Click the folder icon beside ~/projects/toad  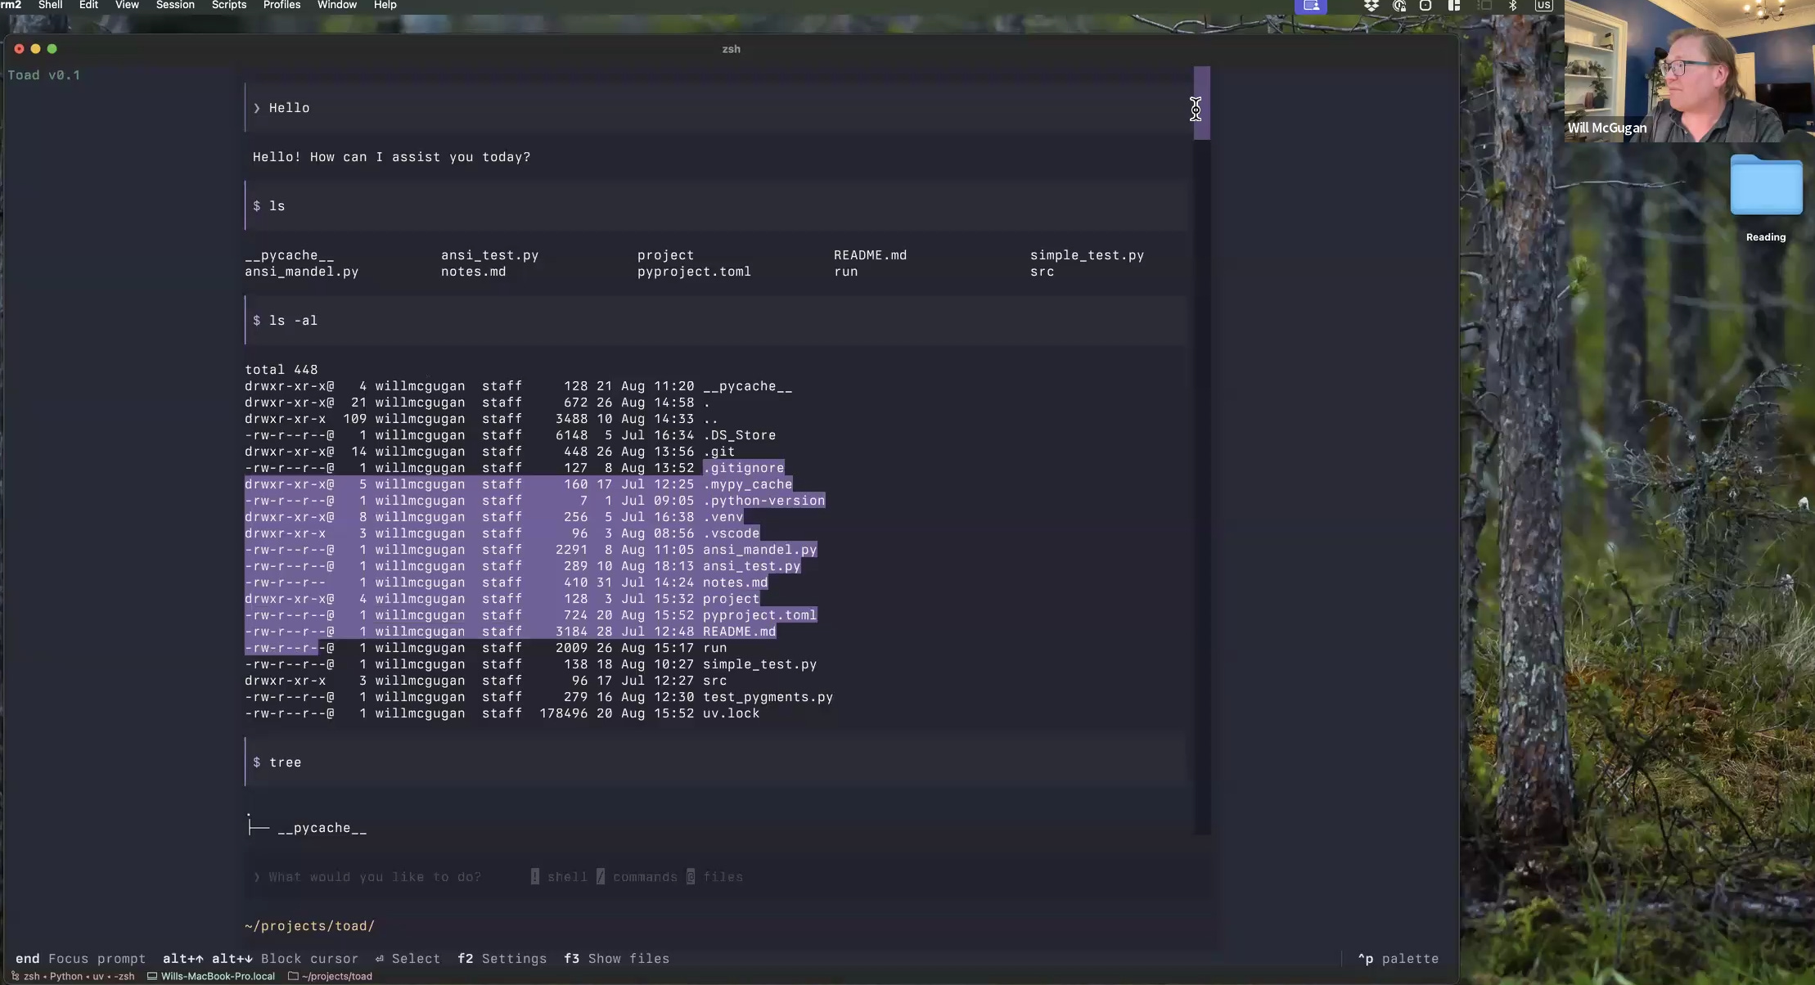pyautogui.click(x=293, y=976)
